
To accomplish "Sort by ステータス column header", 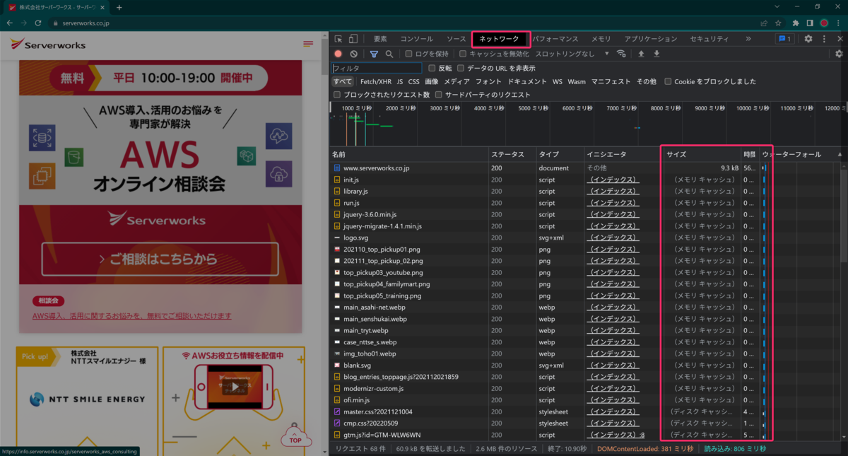I will click(512, 154).
